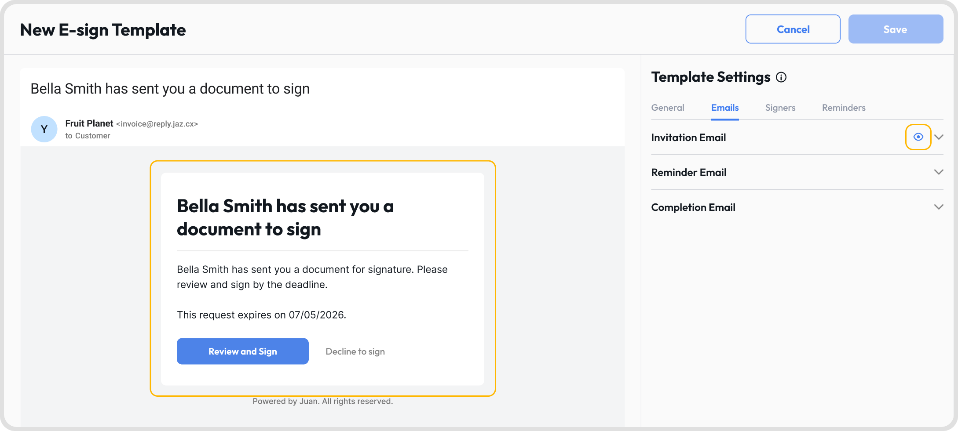Expand the Completion Email section chevron

(939, 207)
